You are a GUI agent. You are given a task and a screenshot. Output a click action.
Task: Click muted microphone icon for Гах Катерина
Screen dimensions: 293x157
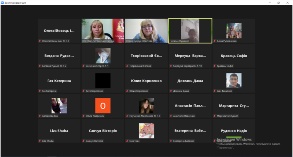coord(40,91)
